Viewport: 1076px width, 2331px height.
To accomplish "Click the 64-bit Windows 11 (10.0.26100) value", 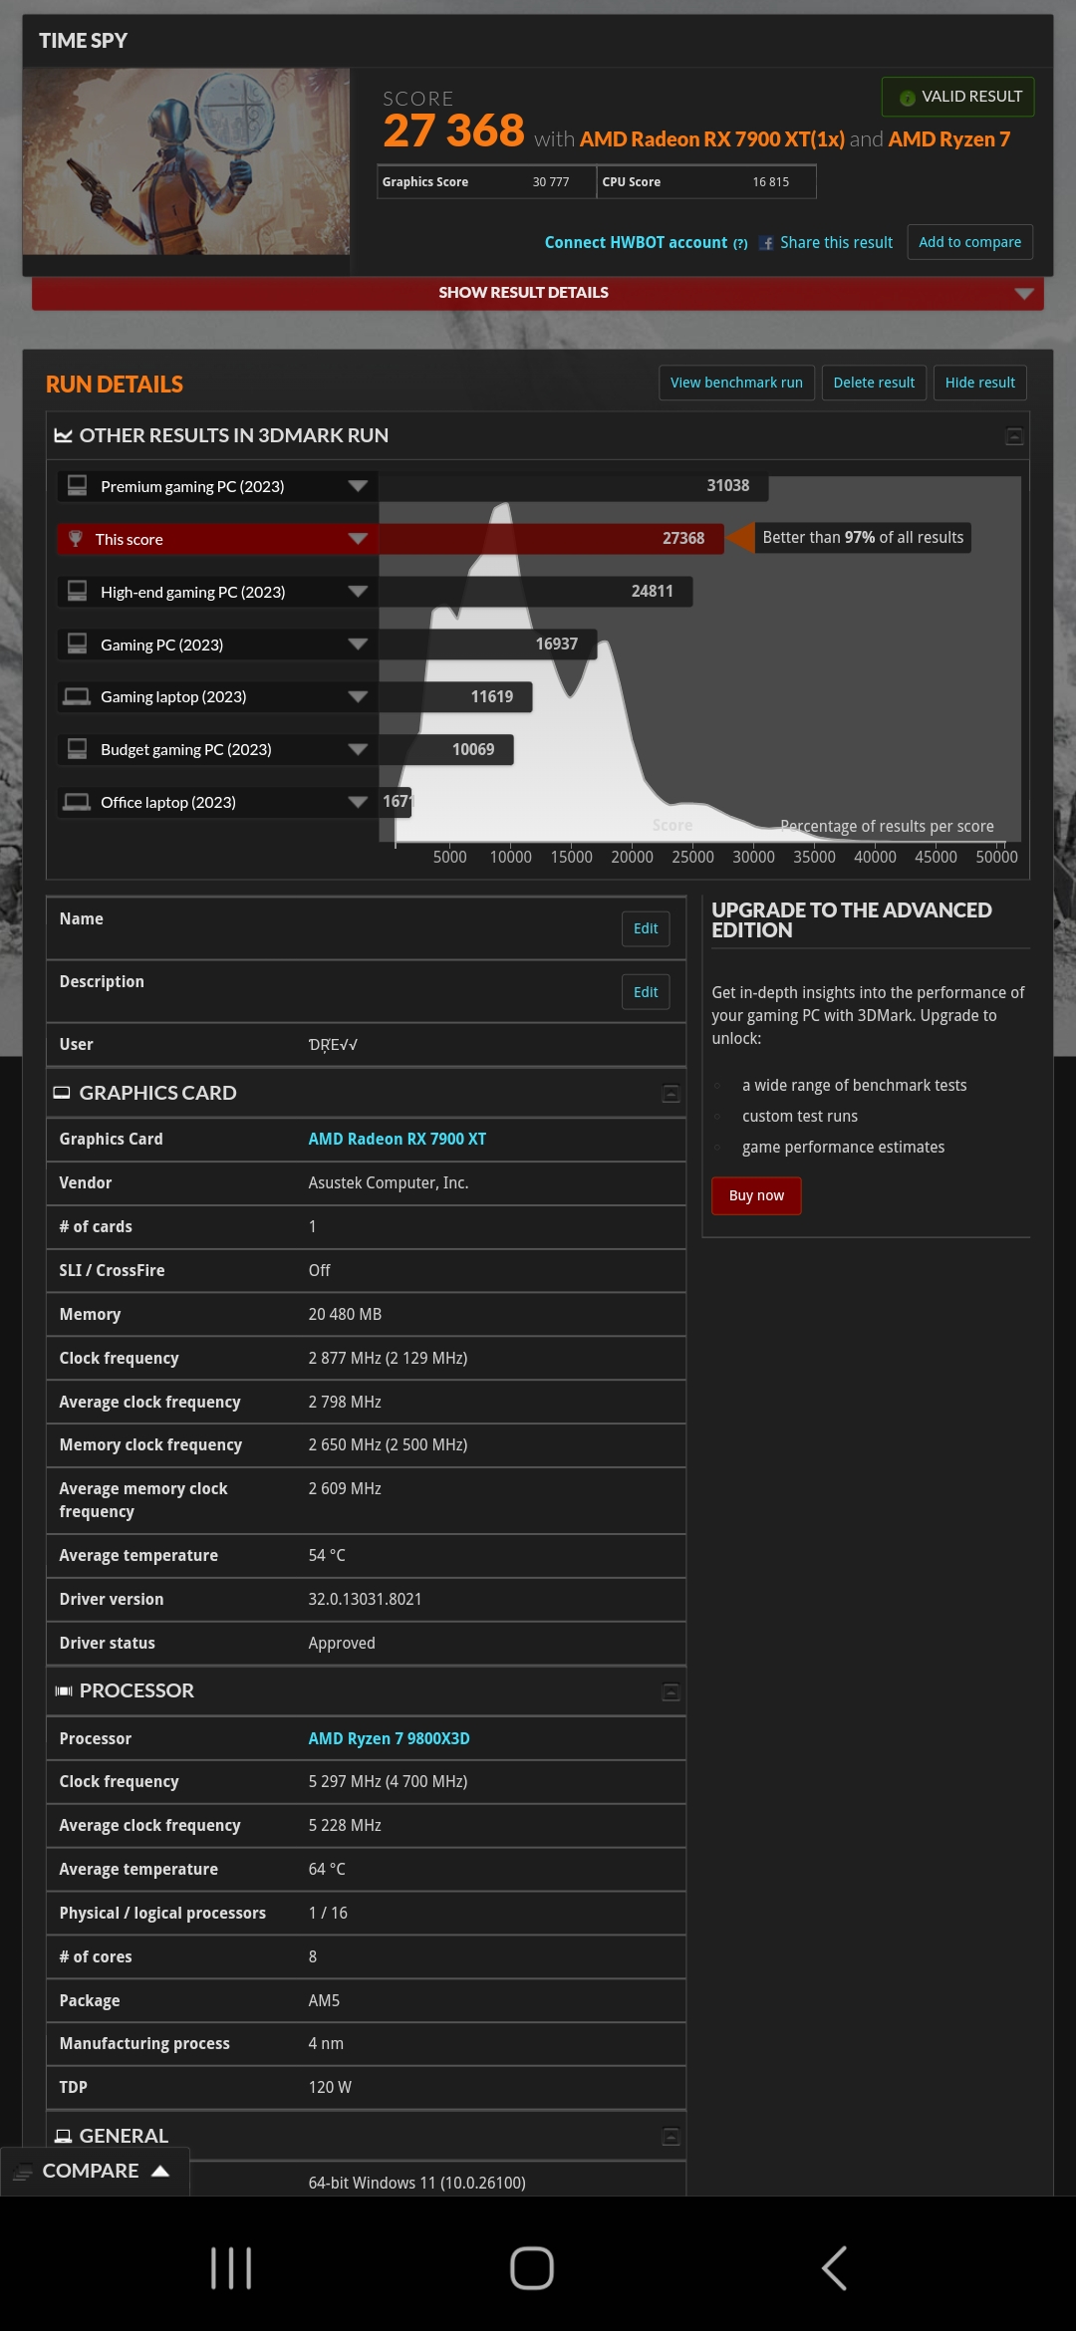I will click(416, 2183).
